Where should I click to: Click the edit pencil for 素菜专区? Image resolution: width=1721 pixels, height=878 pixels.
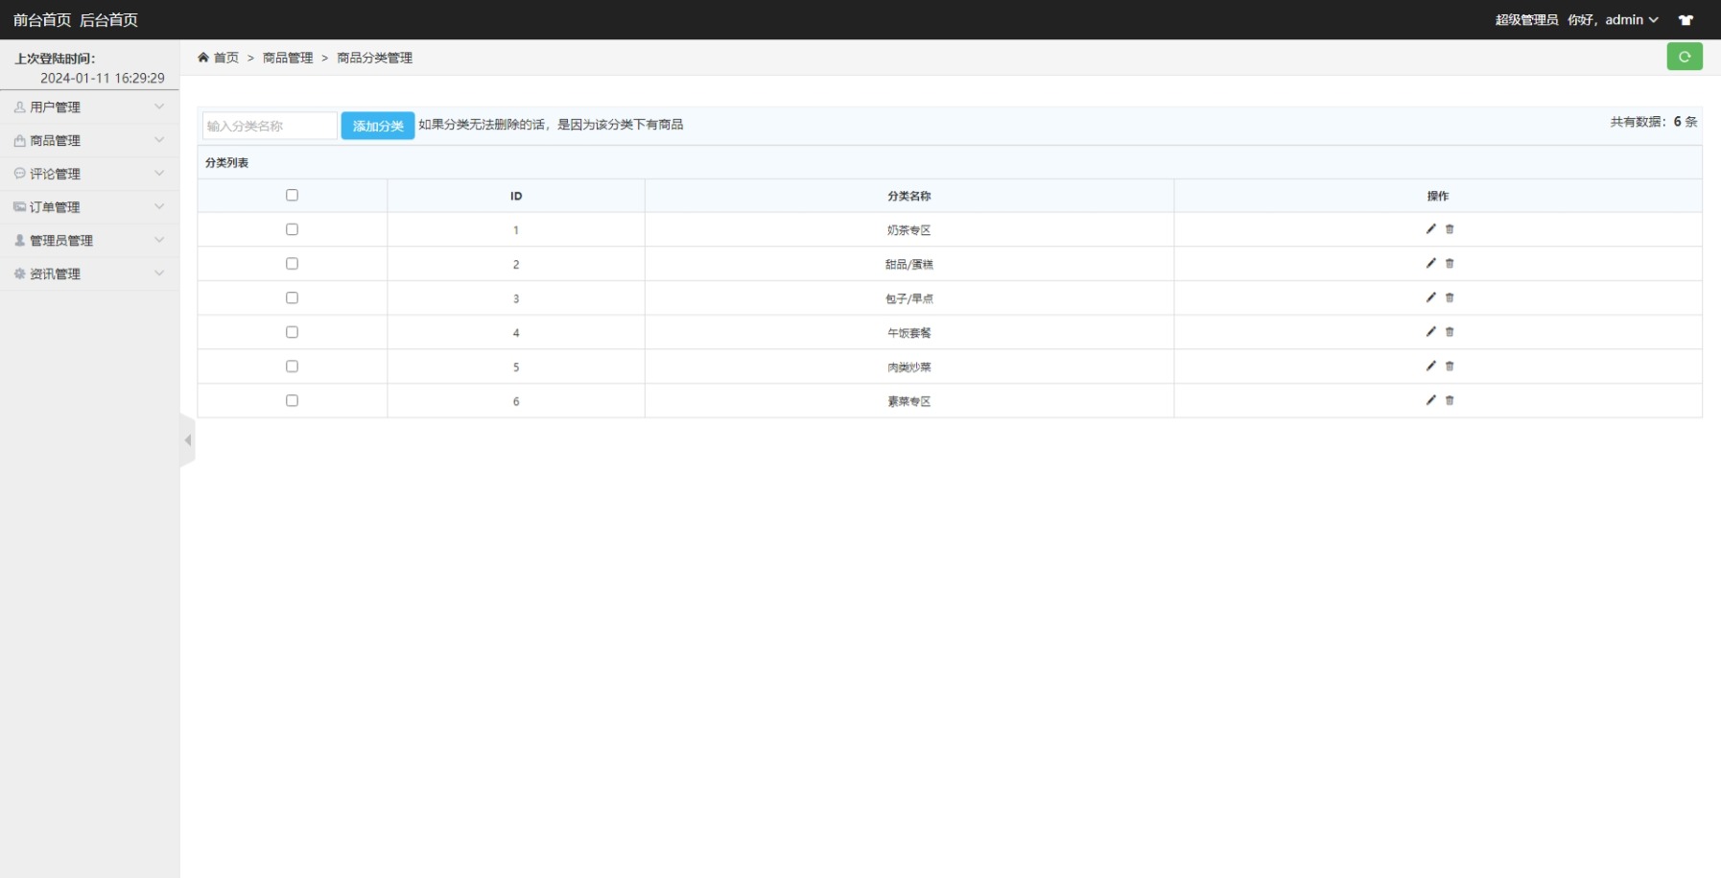click(x=1430, y=400)
